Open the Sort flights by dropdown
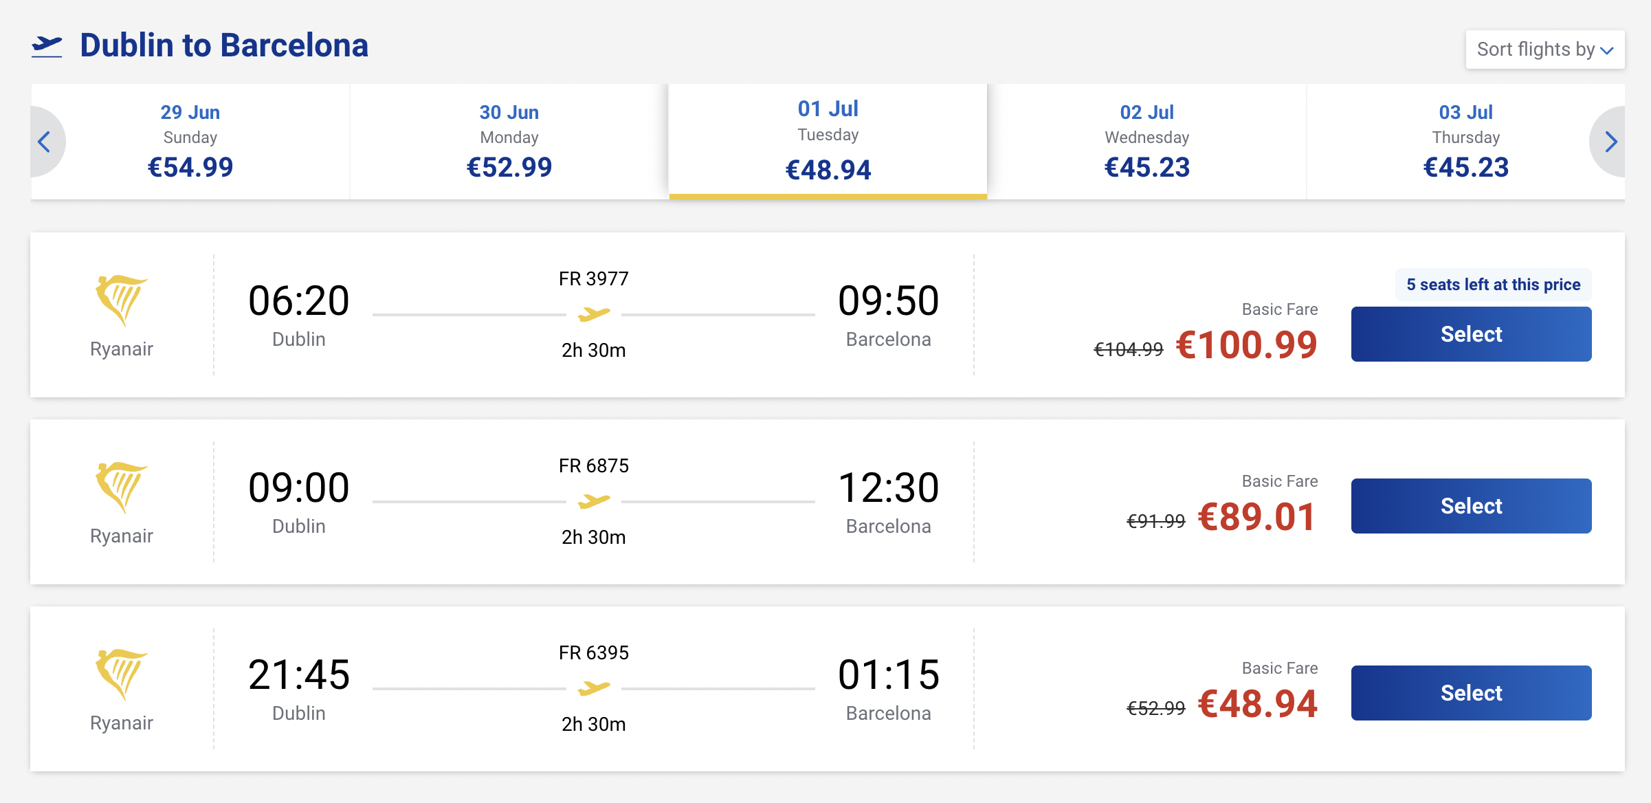 point(1544,49)
